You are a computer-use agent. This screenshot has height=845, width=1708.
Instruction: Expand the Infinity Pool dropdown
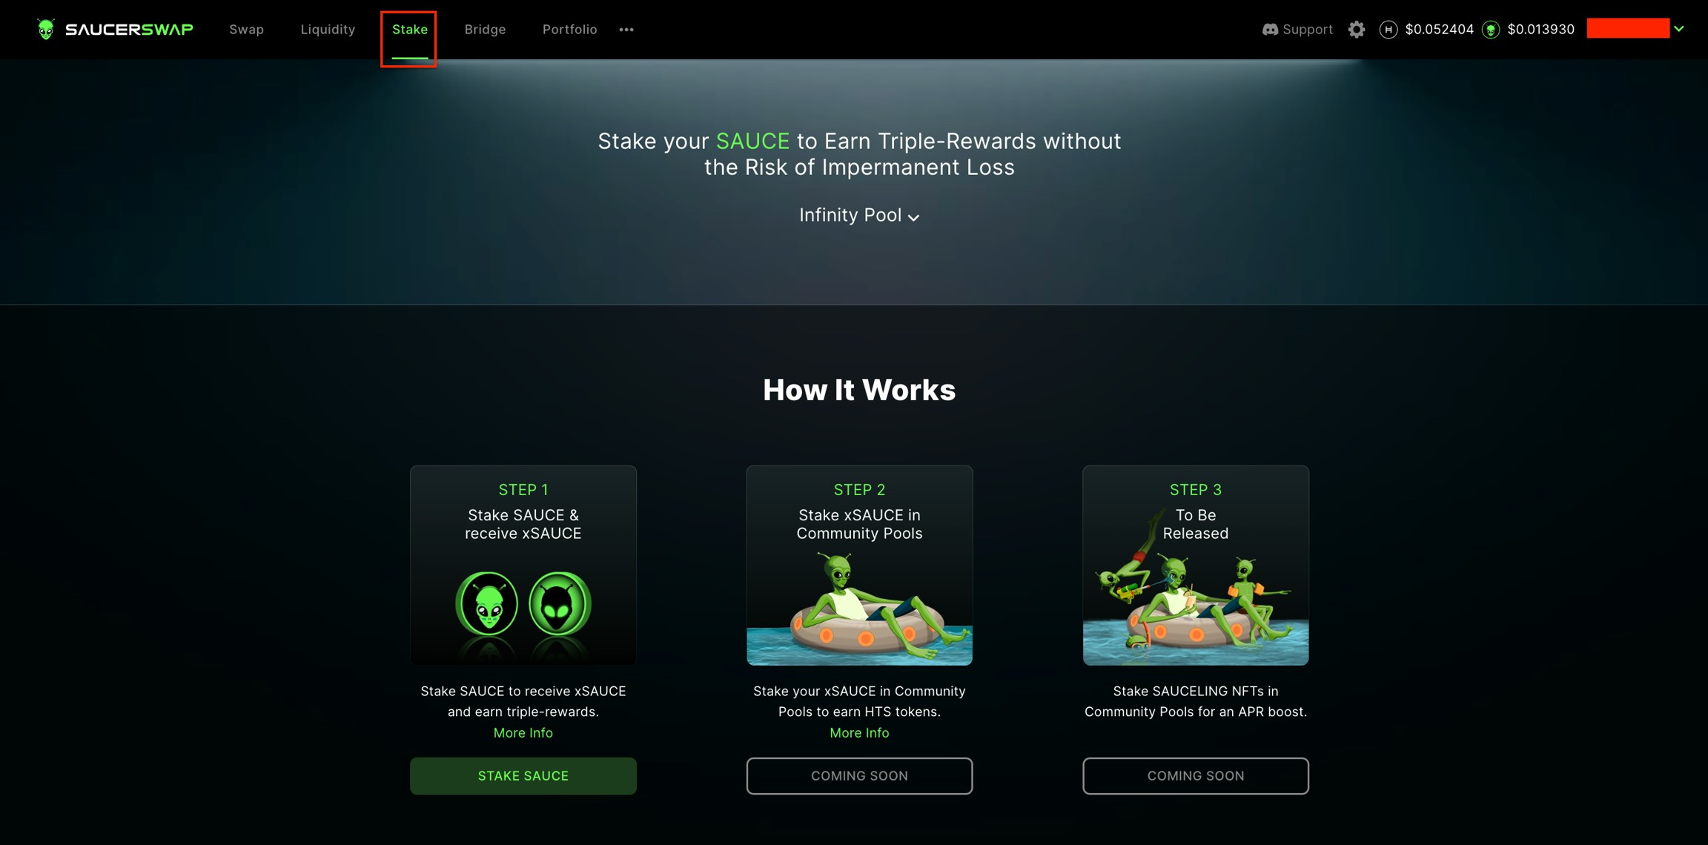(859, 216)
